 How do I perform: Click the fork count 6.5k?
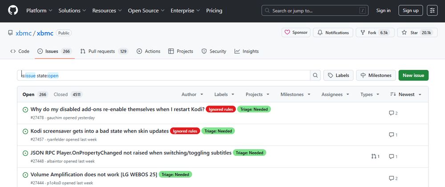point(384,33)
